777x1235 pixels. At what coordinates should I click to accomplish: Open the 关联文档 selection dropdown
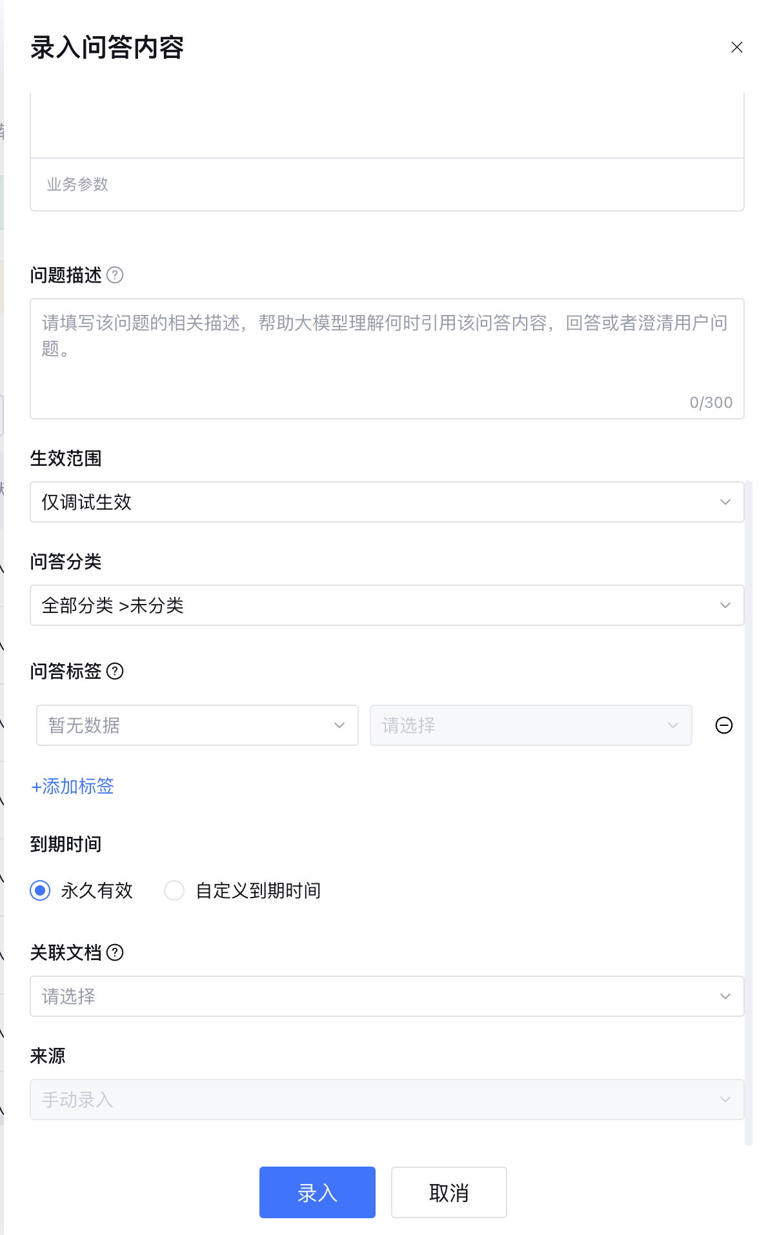[x=386, y=996]
